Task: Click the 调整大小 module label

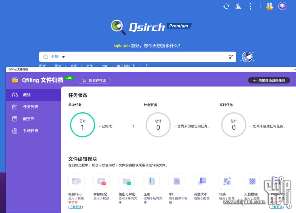Action: [201, 194]
